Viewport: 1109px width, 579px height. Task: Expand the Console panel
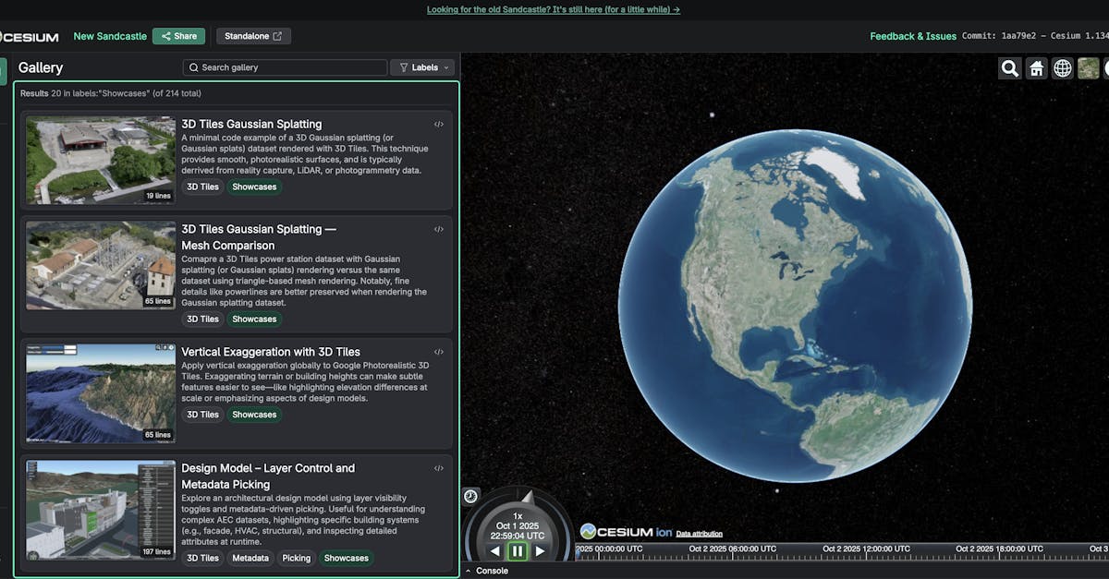486,571
